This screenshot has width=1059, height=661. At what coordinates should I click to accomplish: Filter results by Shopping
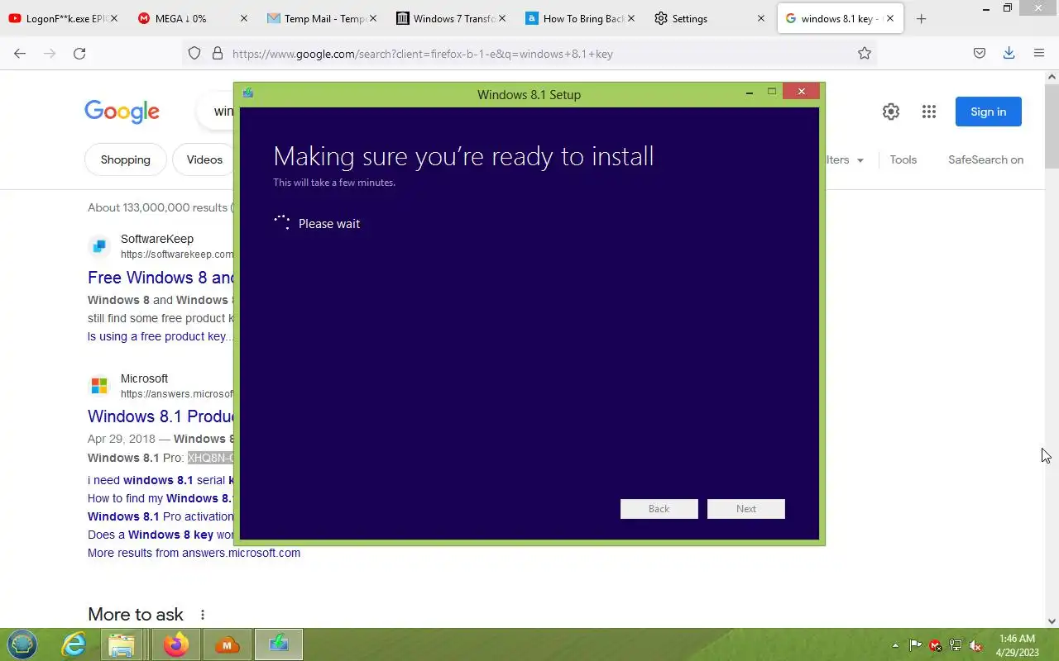point(126,159)
